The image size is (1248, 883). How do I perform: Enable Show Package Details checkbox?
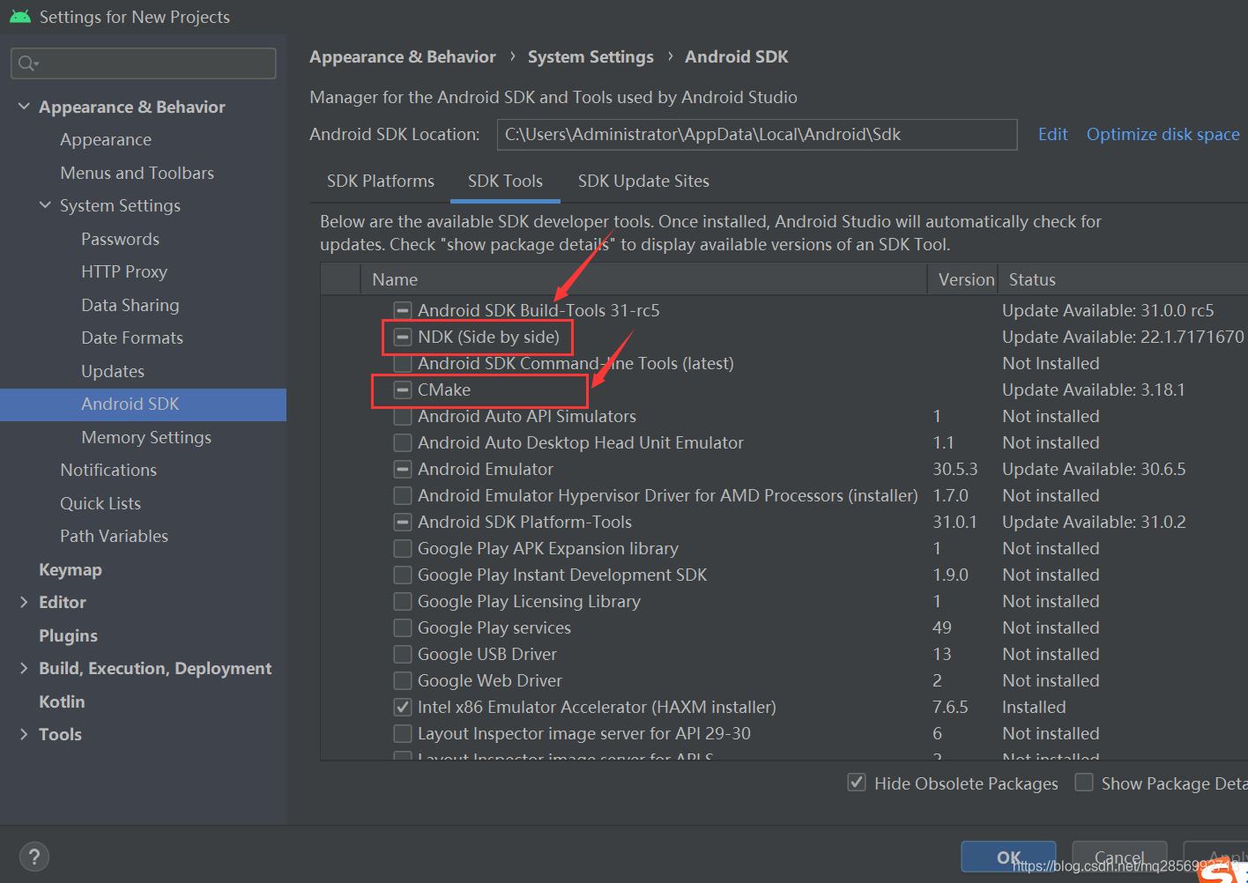1084,783
